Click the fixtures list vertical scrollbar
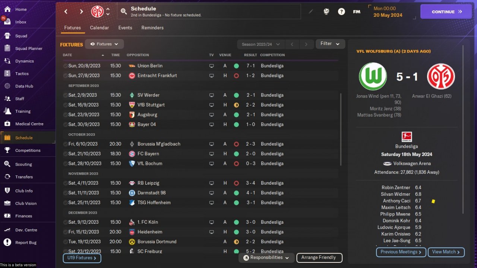This screenshot has height=268, width=477. pos(341,129)
